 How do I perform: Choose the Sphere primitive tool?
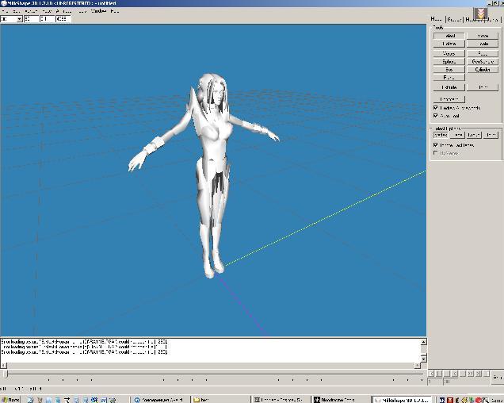coord(449,61)
